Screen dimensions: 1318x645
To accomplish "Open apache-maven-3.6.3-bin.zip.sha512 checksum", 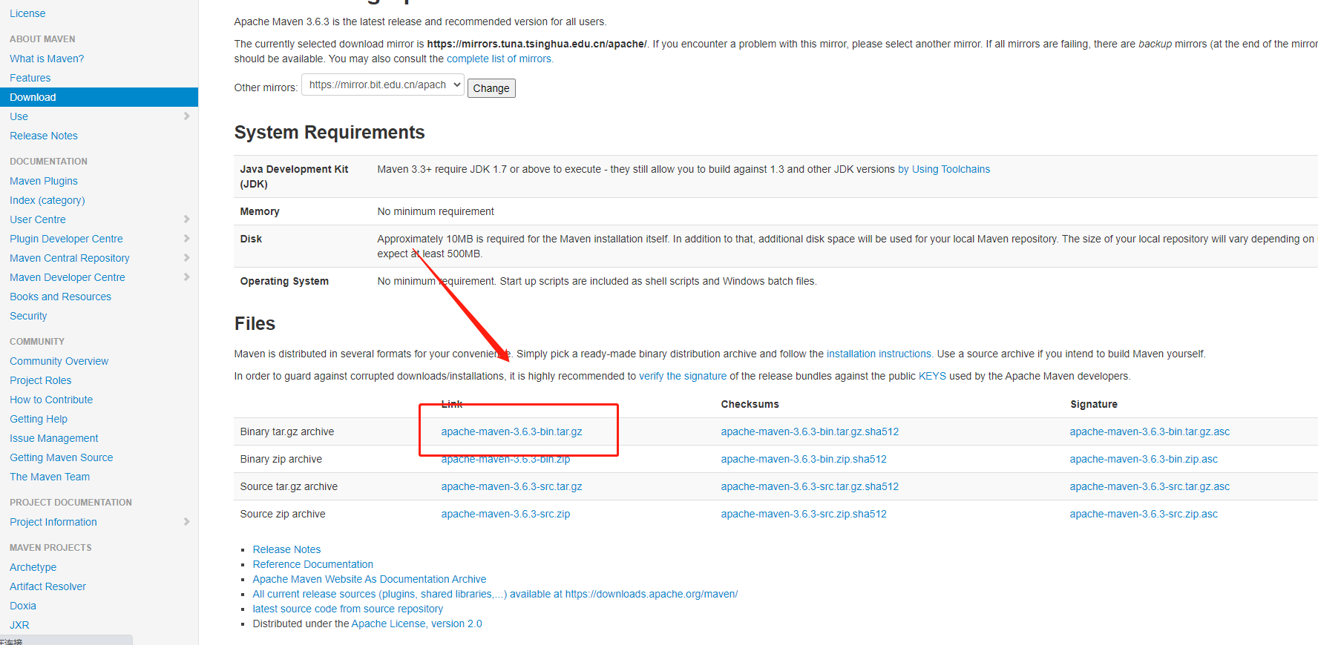I will pos(804,459).
